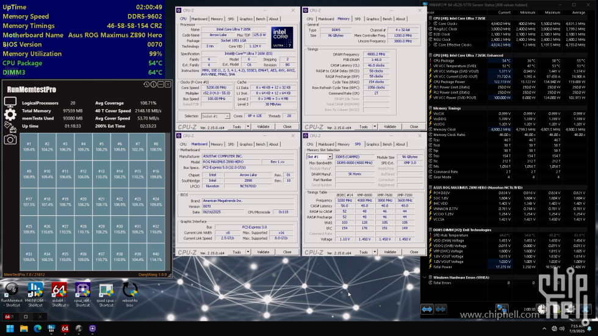Open File Explorer from the taskbar
The width and height of the screenshot is (598, 336).
(x=24, y=329)
